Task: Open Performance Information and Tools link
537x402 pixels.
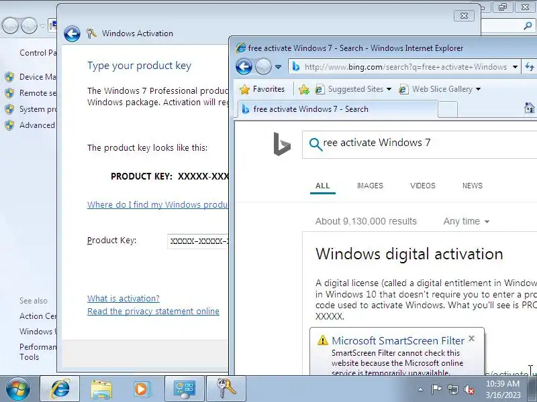Action: pos(38,352)
